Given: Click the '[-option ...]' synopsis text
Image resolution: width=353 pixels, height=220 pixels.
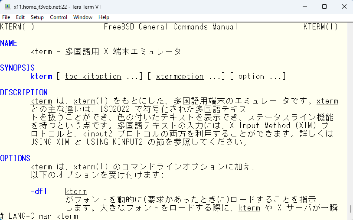Looking at the screenshot, I should coord(258,76).
